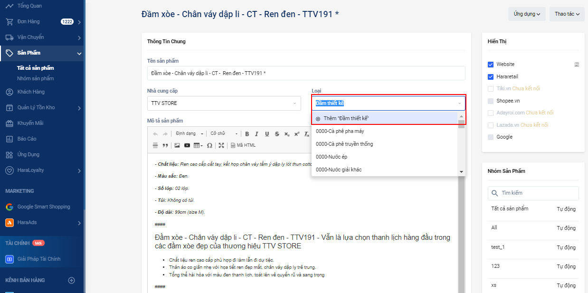This screenshot has height=293, width=588.
Task: Select 0000-Nước ép option
Action: pyautogui.click(x=385, y=157)
